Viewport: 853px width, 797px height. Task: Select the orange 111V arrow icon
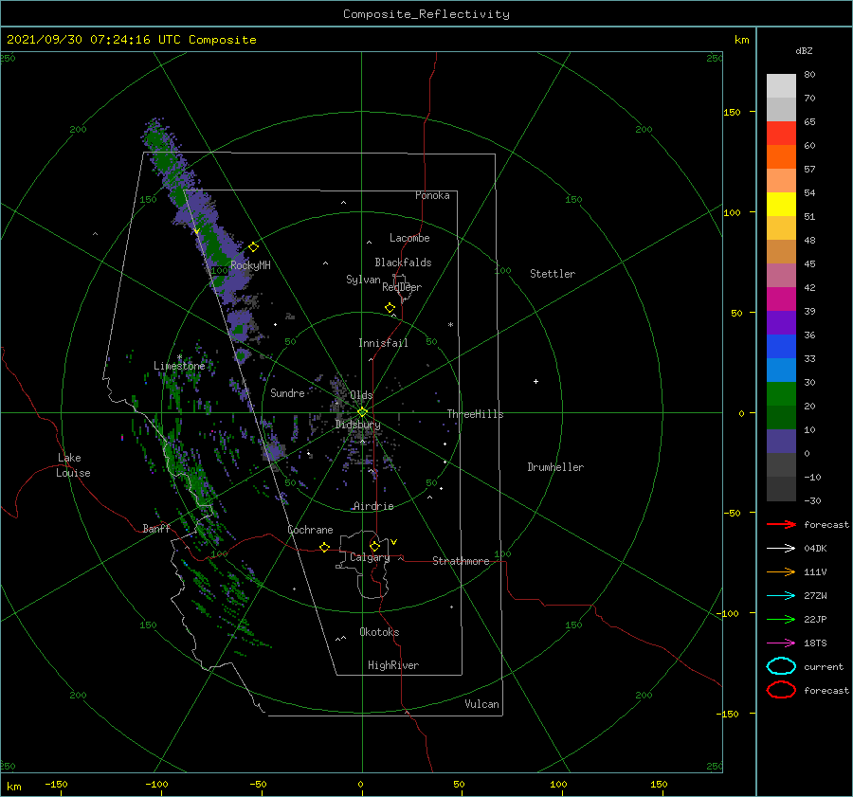pyautogui.click(x=781, y=571)
